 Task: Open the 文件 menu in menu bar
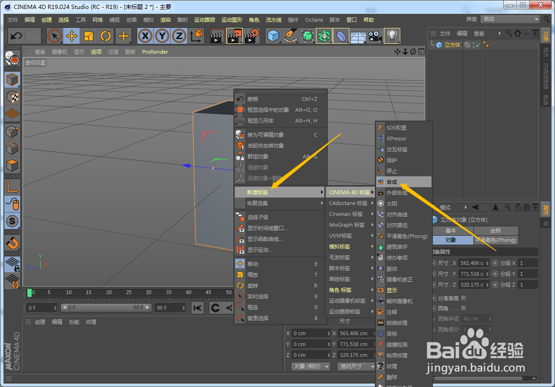[x=13, y=20]
